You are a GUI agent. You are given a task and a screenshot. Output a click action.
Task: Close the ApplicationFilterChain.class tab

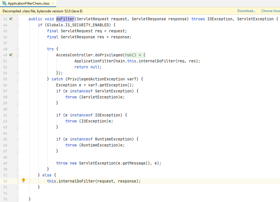coord(53,3)
